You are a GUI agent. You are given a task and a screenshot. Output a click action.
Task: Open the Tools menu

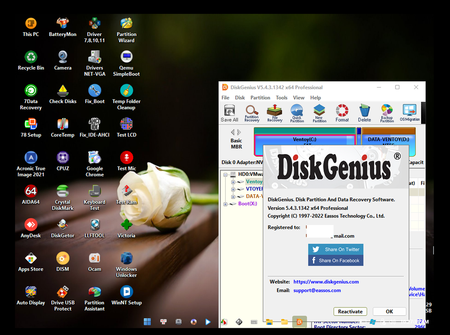tap(282, 98)
